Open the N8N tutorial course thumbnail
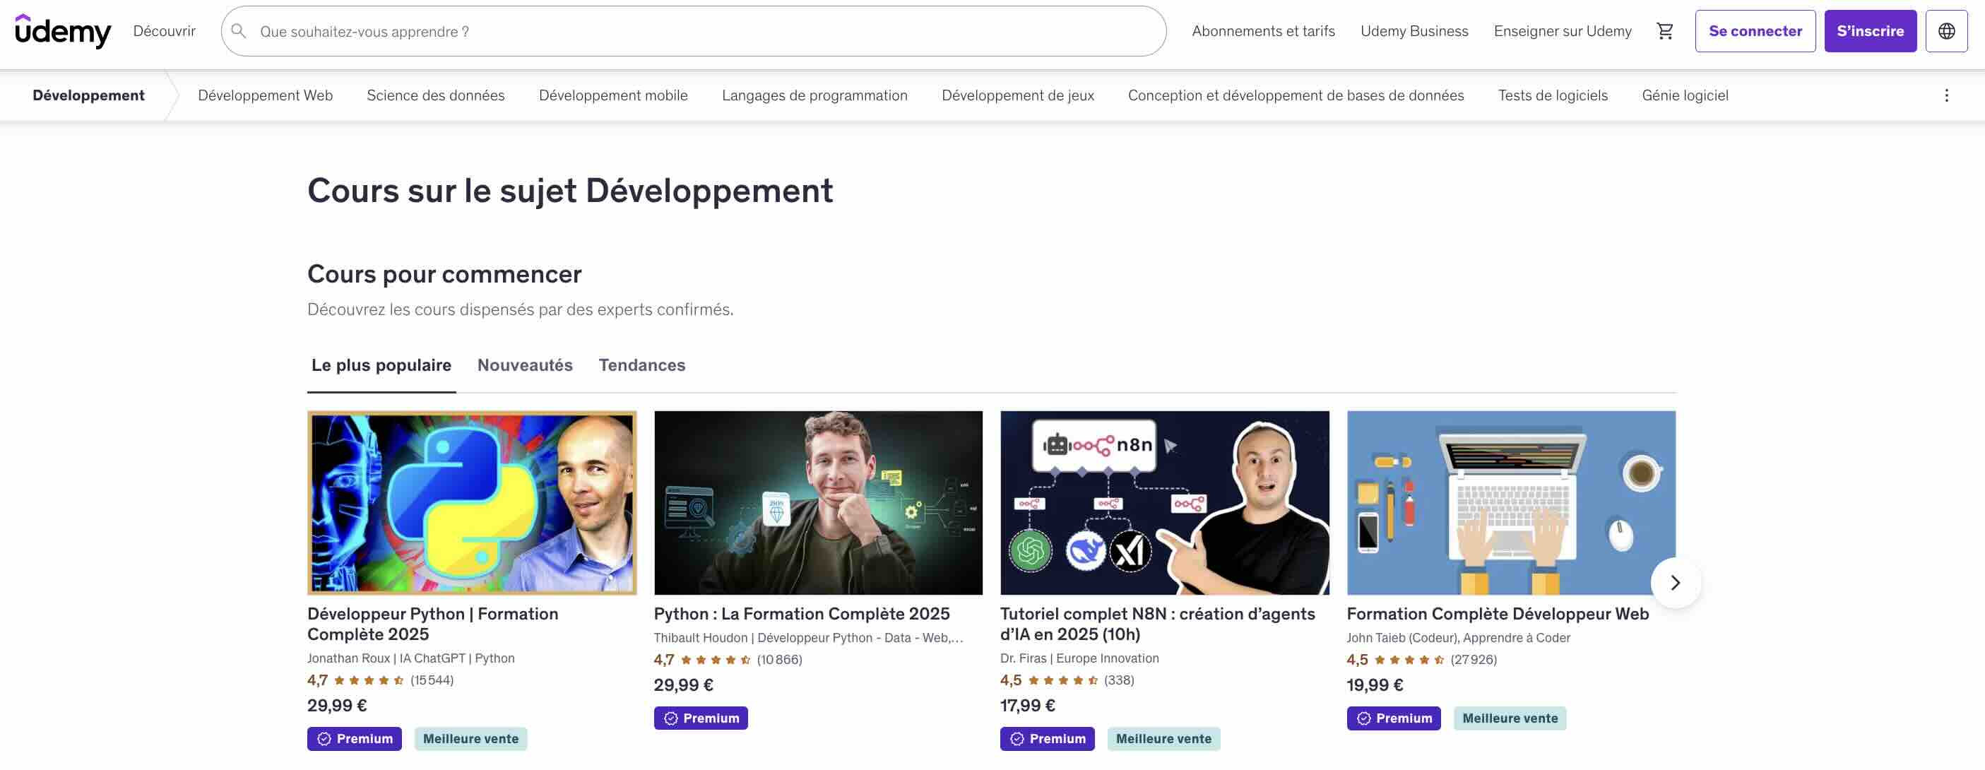The image size is (1985, 770). (x=1163, y=502)
